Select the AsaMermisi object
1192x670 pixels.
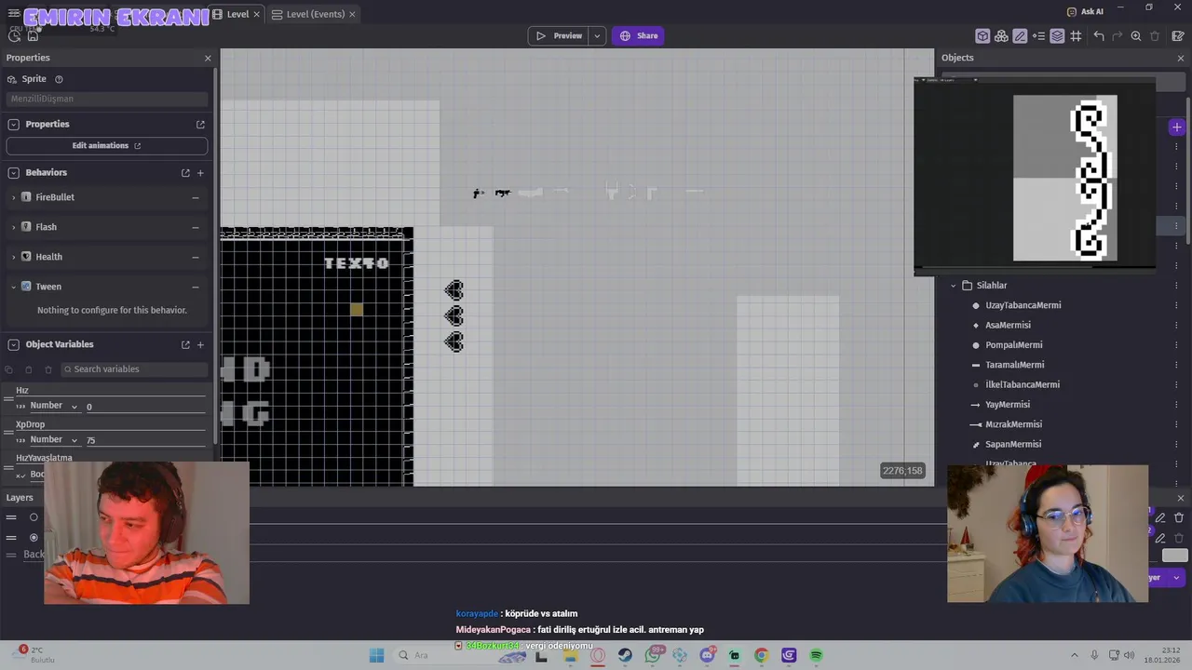click(x=1008, y=325)
